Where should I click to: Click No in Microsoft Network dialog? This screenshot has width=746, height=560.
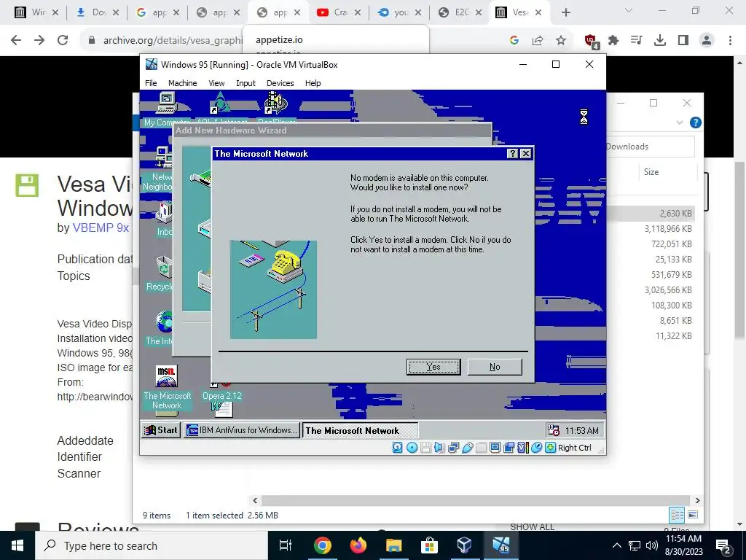click(x=495, y=367)
